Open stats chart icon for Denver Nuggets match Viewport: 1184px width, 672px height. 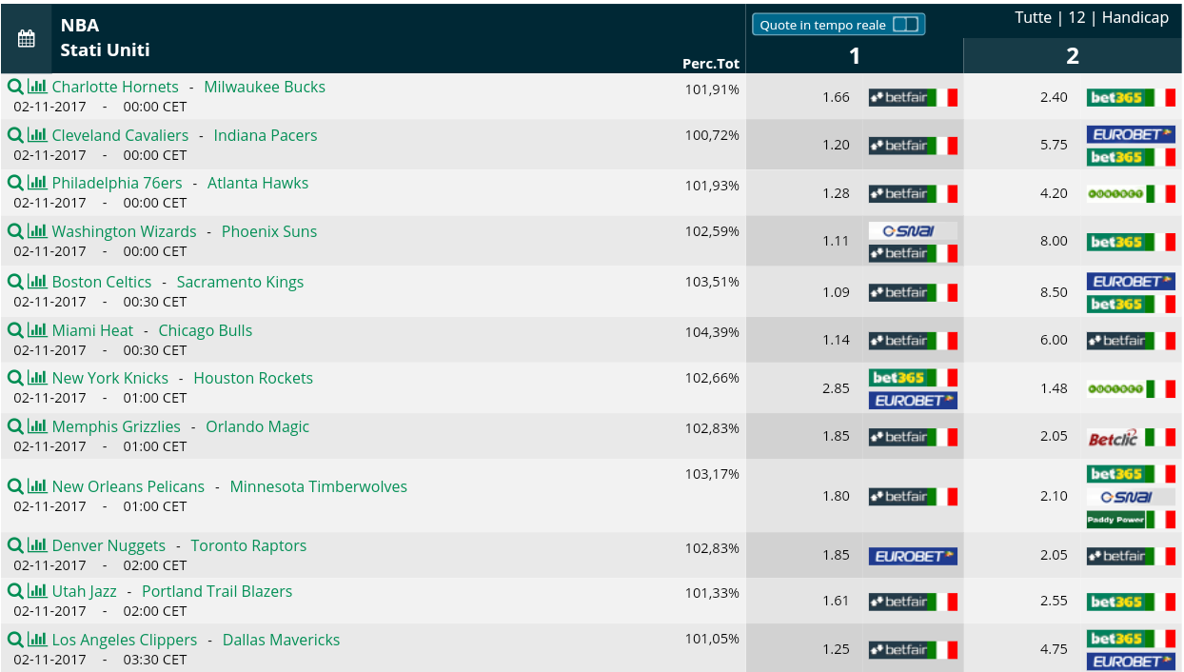point(37,545)
